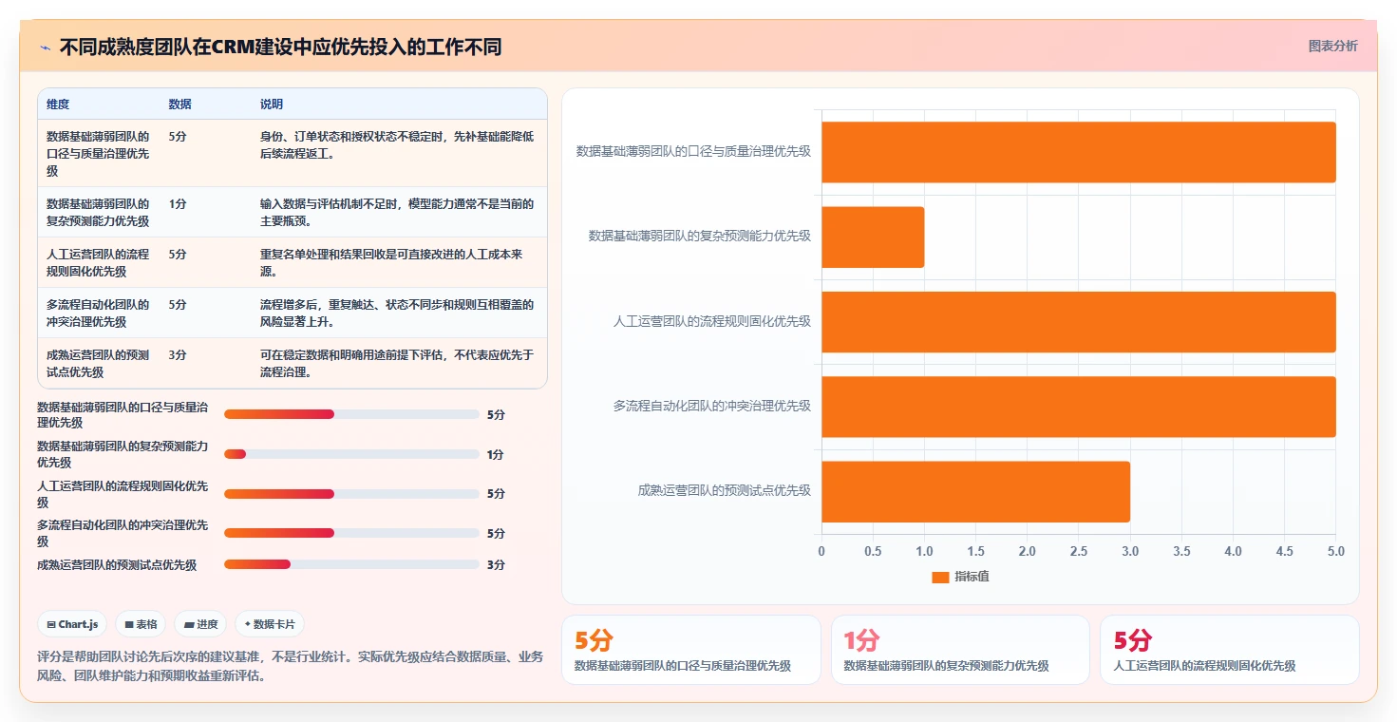Click the 数据 column header
Screen dimensions: 1397x722
pyautogui.click(x=179, y=104)
